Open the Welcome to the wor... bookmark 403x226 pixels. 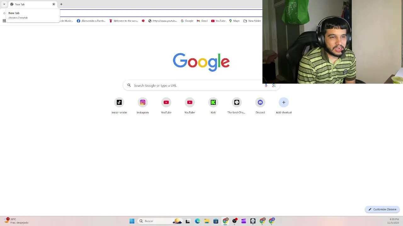(124, 21)
